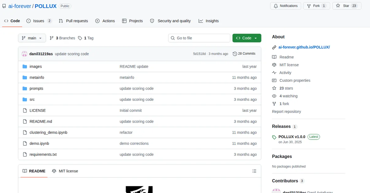370x193 pixels.
Task: Click the images folder icon
Action: pyautogui.click(x=25, y=66)
